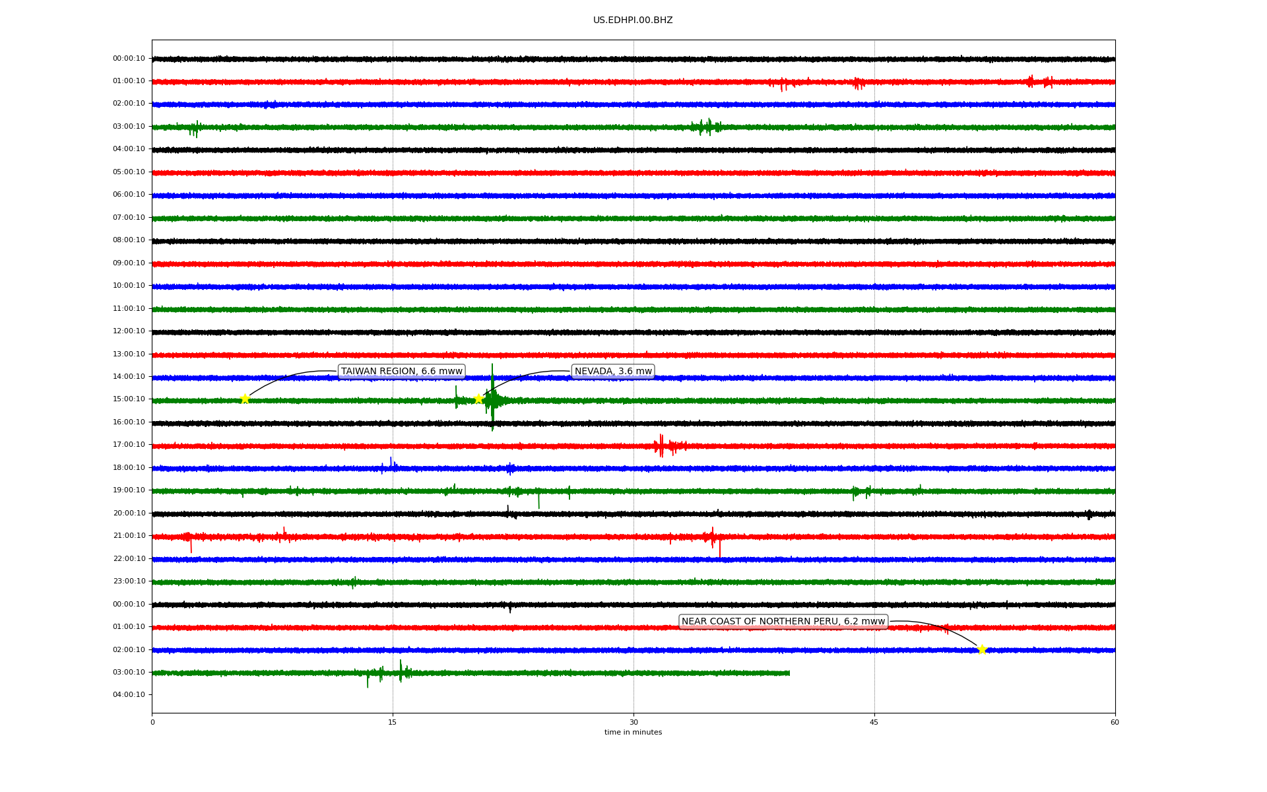This screenshot has height=792, width=1267.
Task: Click the first 00:00:10 row label
Action: click(x=129, y=59)
